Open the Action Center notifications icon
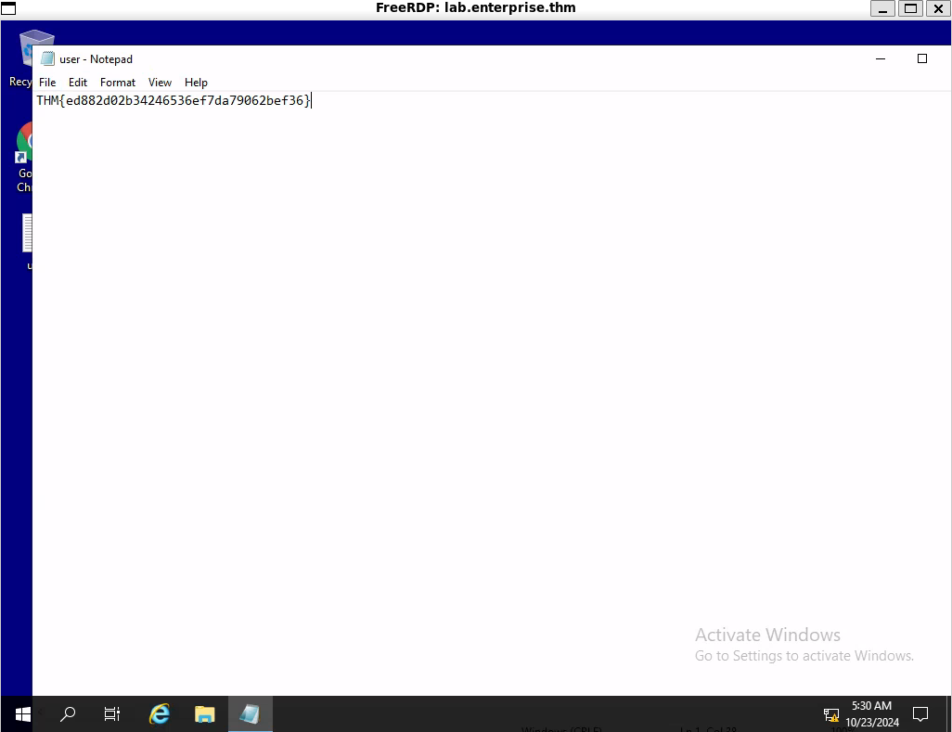This screenshot has width=952, height=732. (920, 714)
